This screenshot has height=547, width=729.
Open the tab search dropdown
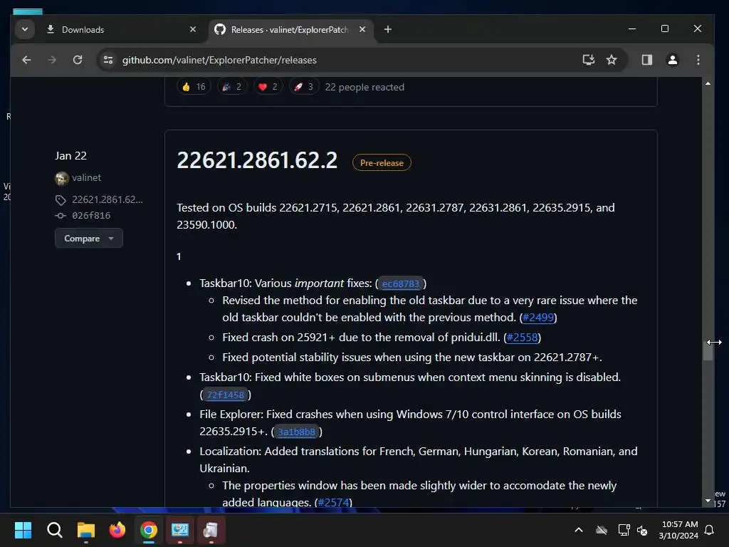[x=25, y=29]
